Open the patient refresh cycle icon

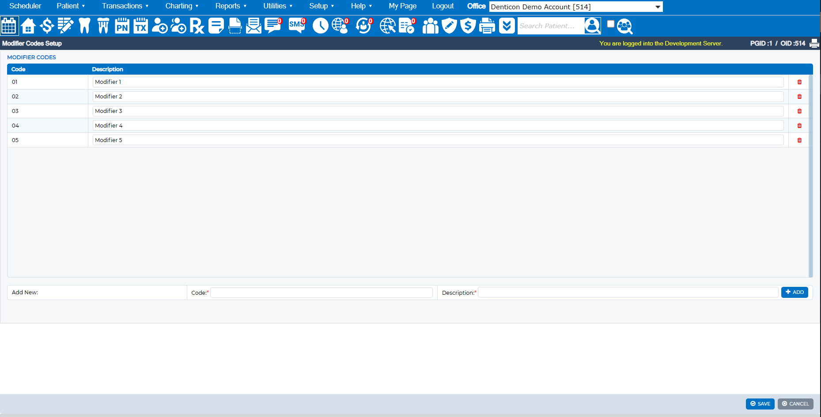tap(364, 26)
